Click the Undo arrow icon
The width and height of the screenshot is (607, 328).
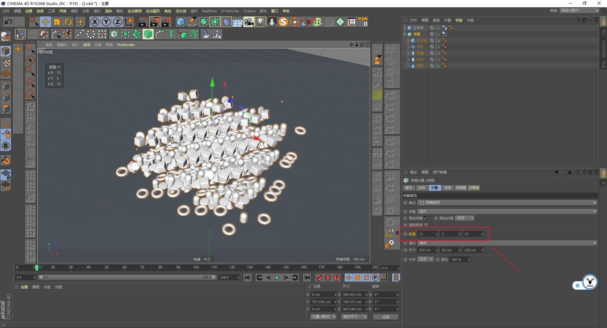click(x=8, y=22)
